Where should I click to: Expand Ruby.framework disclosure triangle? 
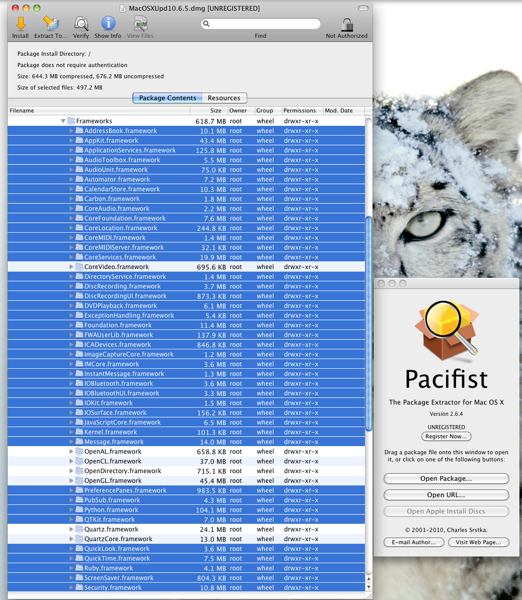tap(71, 568)
